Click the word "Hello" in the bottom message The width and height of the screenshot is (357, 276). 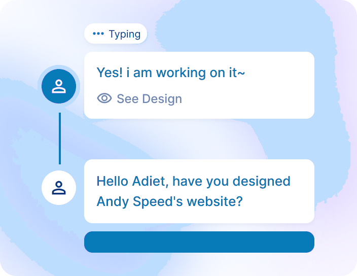click(112, 181)
